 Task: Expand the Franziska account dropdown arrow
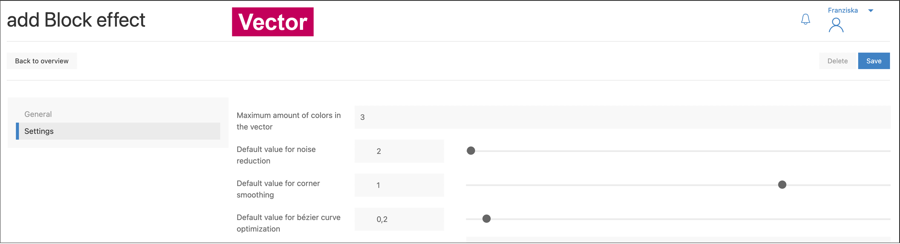[870, 11]
